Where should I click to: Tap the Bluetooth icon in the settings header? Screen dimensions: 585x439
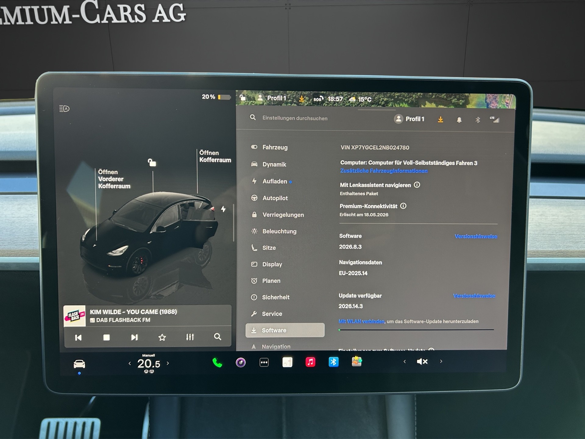[x=478, y=120]
